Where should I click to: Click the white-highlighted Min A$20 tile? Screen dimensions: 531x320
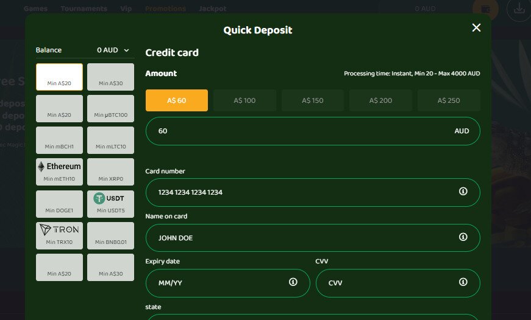[x=59, y=77]
